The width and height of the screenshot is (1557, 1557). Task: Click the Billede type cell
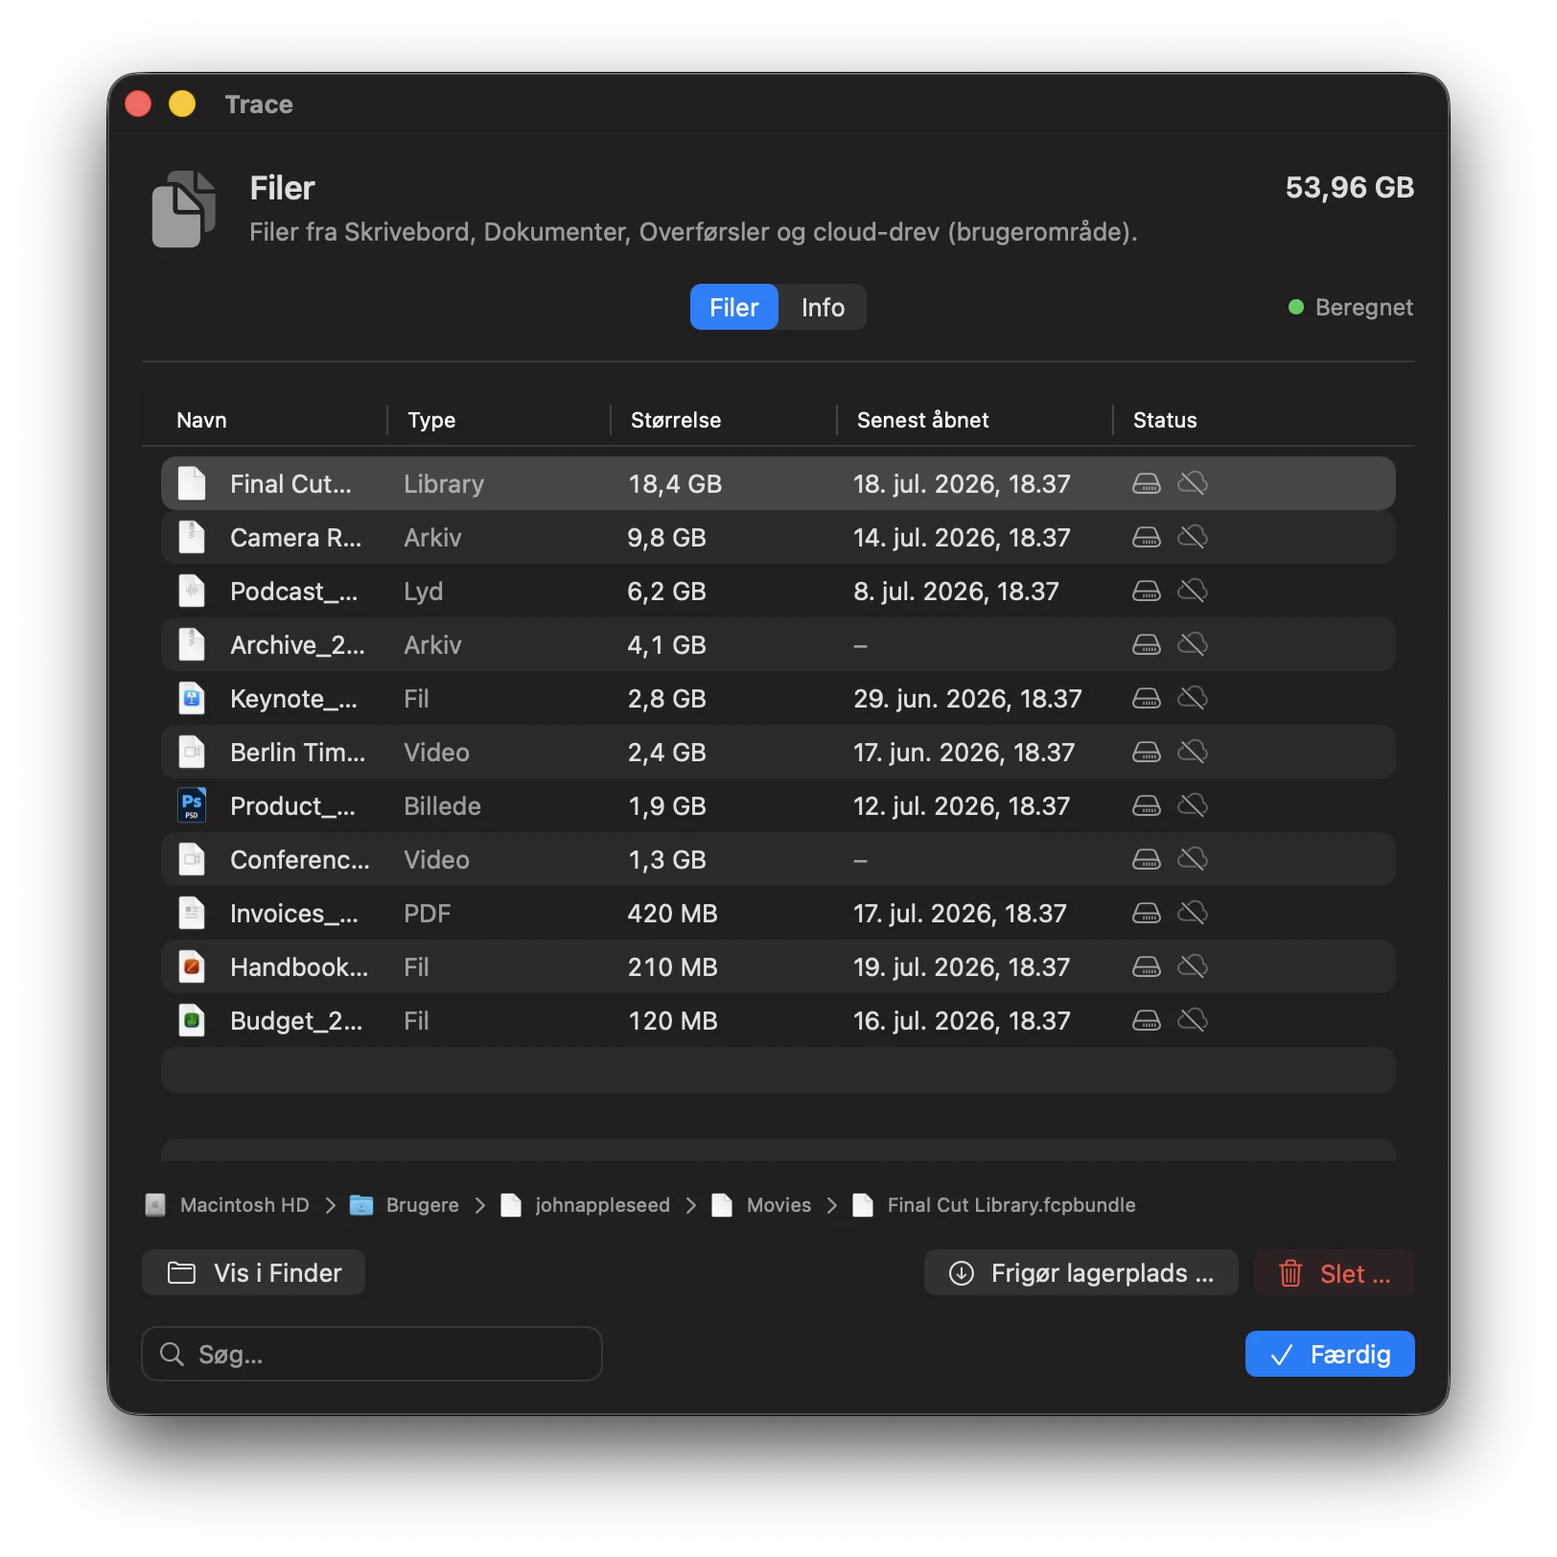[x=442, y=806]
